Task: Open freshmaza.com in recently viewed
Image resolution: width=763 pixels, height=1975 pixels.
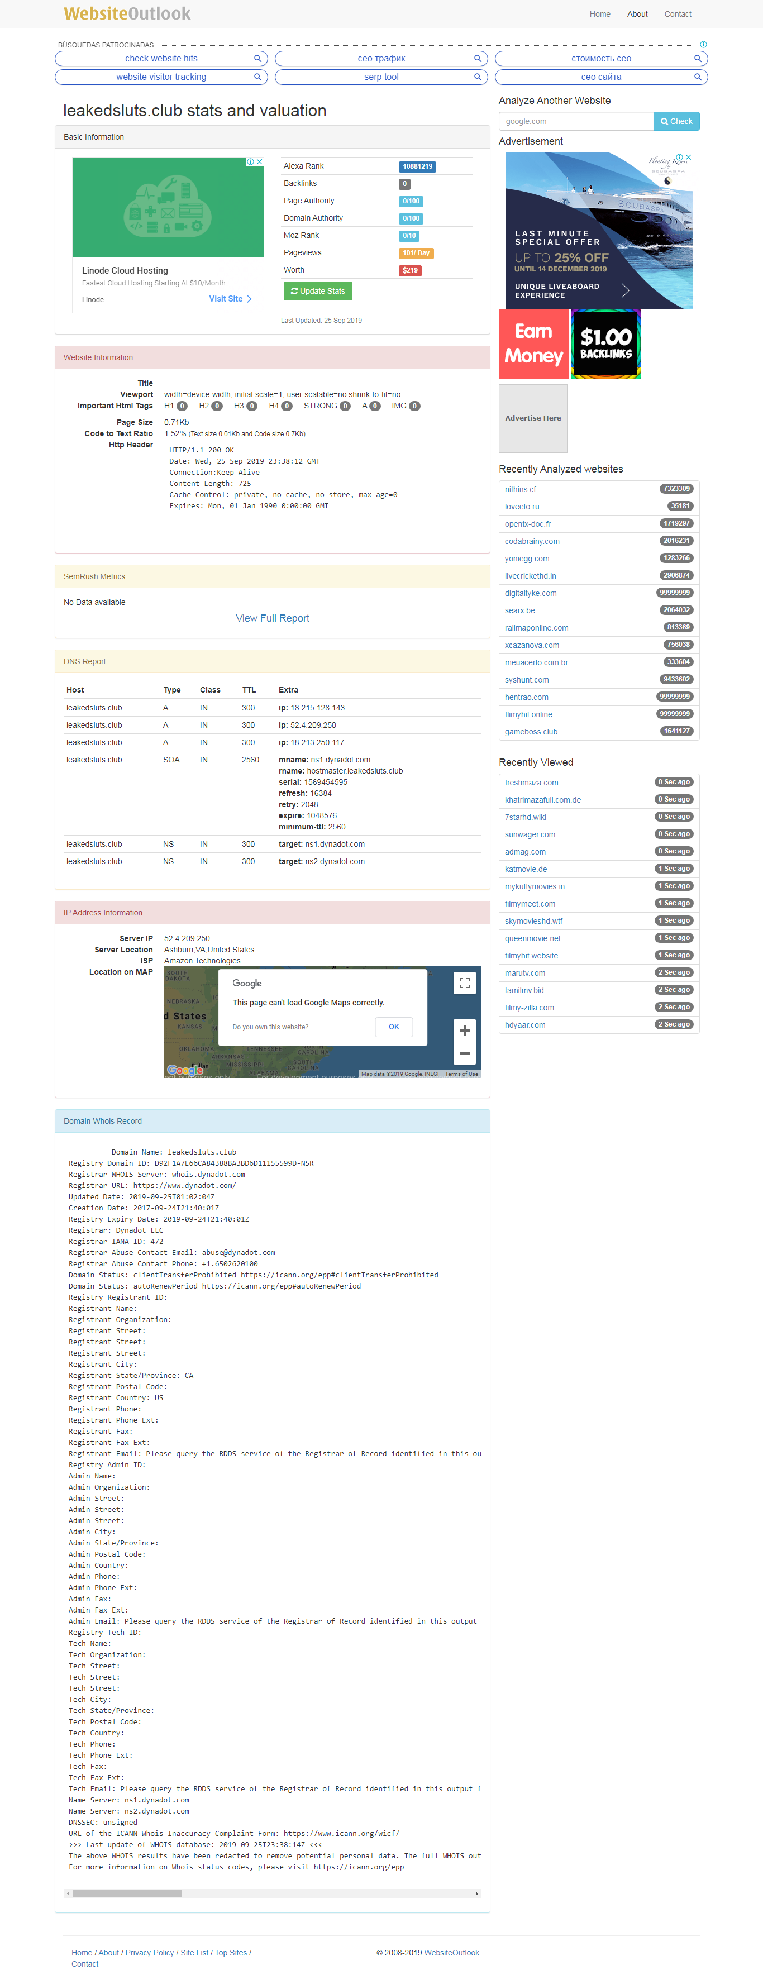Action: [x=531, y=783]
